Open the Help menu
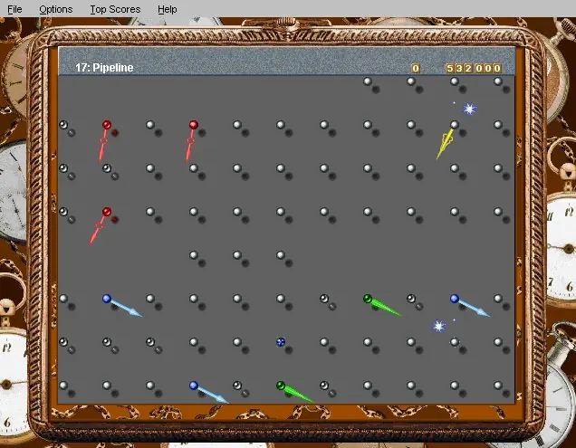 [x=167, y=8]
